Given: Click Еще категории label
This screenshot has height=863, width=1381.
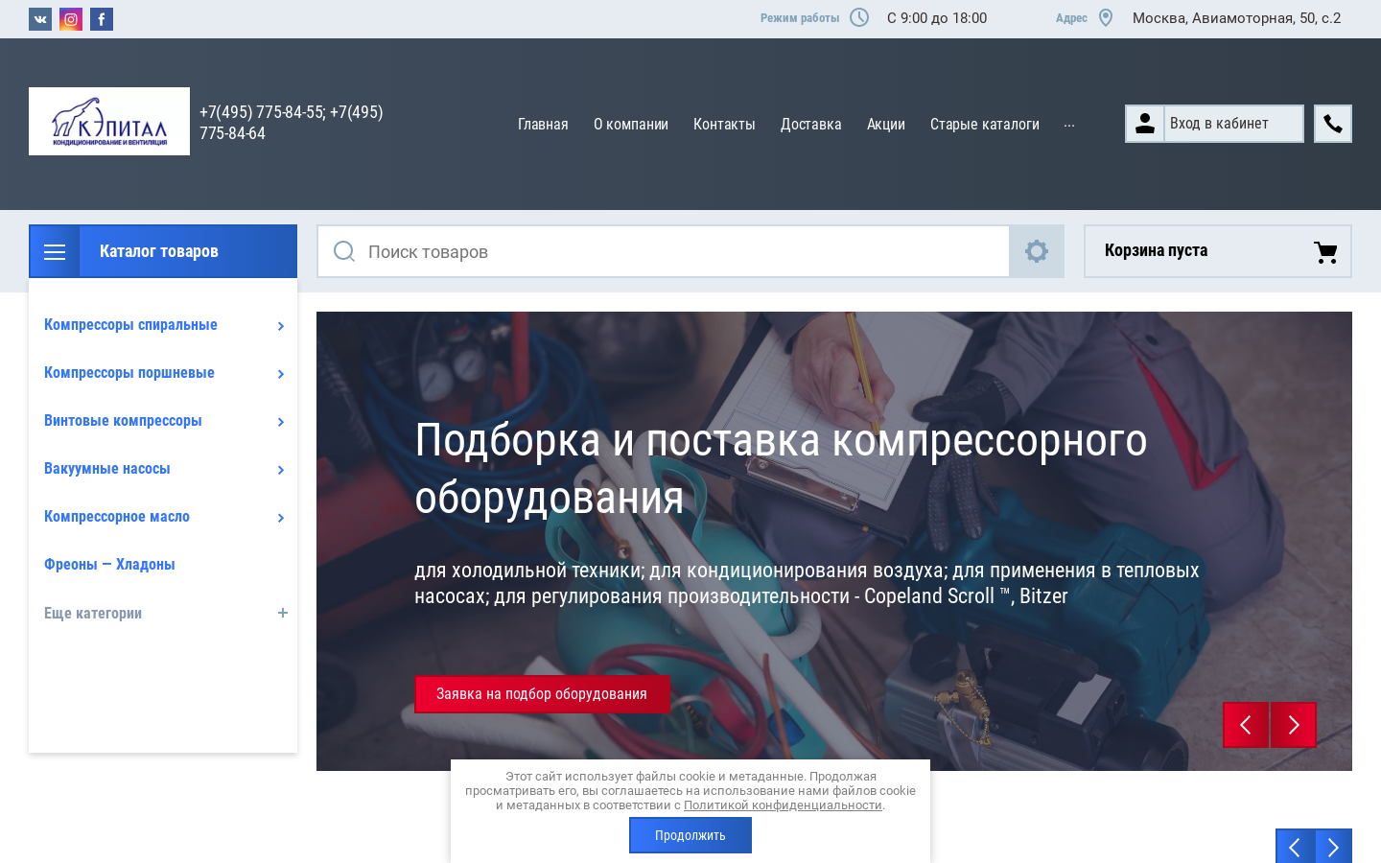Looking at the screenshot, I should click(x=93, y=614).
